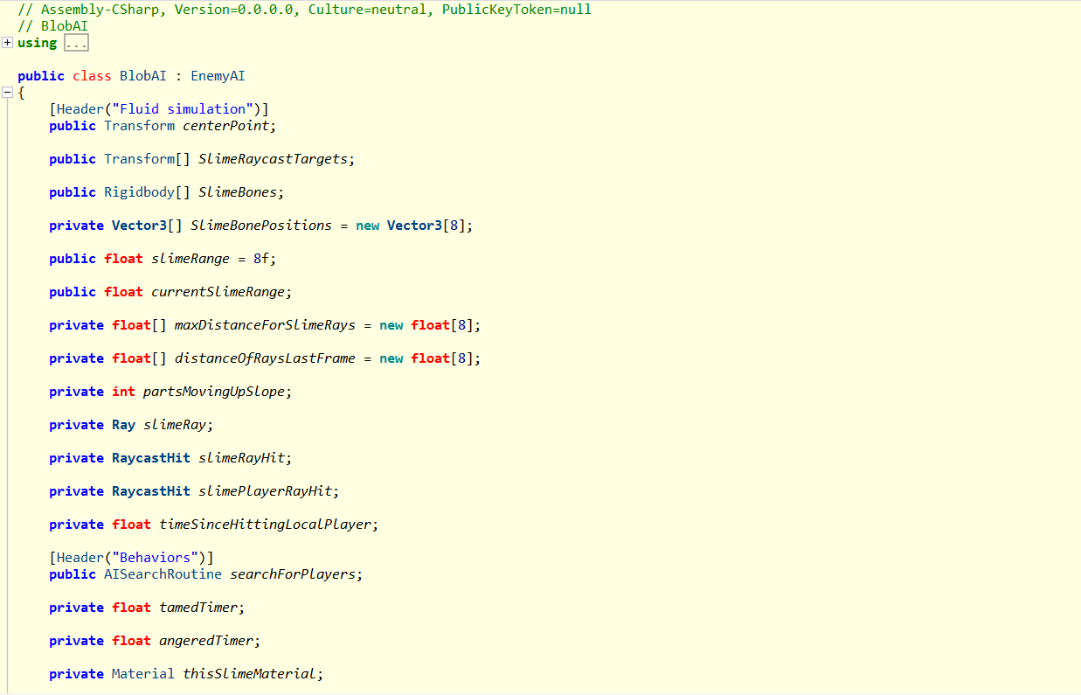The height and width of the screenshot is (695, 1081).
Task: Click the Ray type before slimeRay
Action: (x=123, y=425)
